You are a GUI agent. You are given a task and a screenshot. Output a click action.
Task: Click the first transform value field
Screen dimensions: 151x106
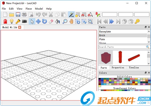(x=110, y=15)
